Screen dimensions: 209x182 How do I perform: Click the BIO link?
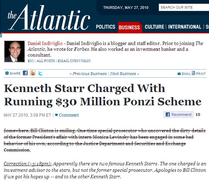pyautogui.click(x=31, y=61)
